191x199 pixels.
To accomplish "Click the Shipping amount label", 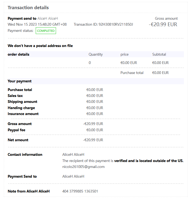I will [22, 102].
